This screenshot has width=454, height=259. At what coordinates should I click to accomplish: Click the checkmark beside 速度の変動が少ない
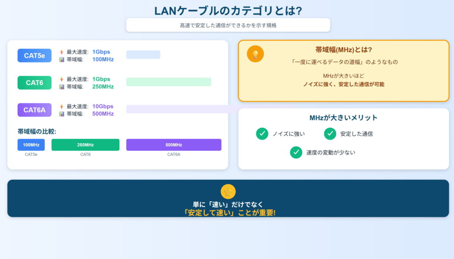coord(296,152)
